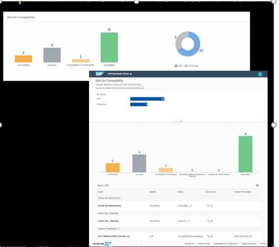Viewport: 279px width, 247px height.
Task: Click the Comments column header
Action: tap(211, 192)
